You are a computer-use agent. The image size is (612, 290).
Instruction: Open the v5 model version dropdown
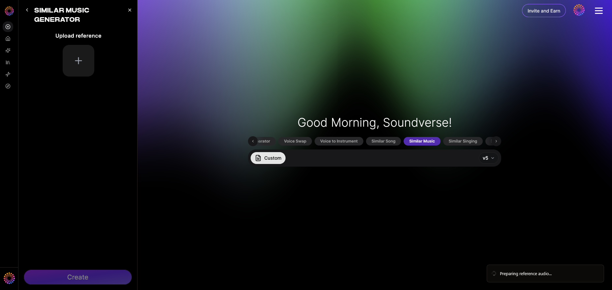[x=488, y=158]
